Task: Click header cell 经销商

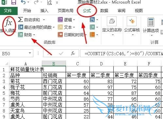Action: [x=54, y=75]
